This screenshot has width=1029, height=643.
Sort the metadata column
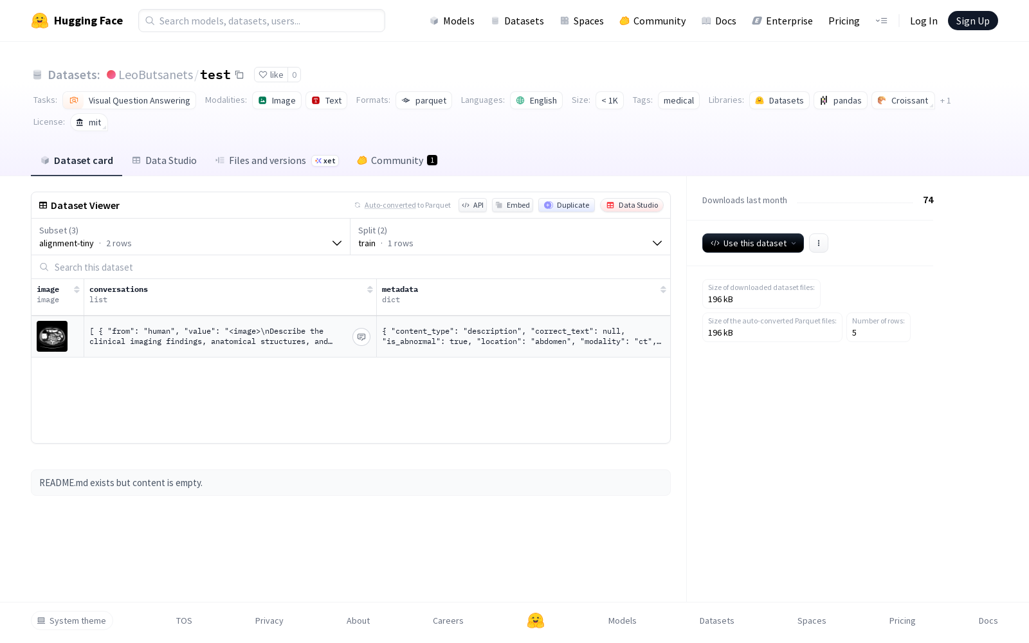[x=663, y=289]
